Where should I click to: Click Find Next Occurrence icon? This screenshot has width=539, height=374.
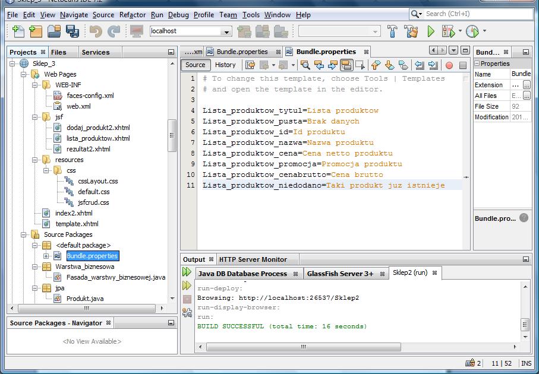pos(332,65)
